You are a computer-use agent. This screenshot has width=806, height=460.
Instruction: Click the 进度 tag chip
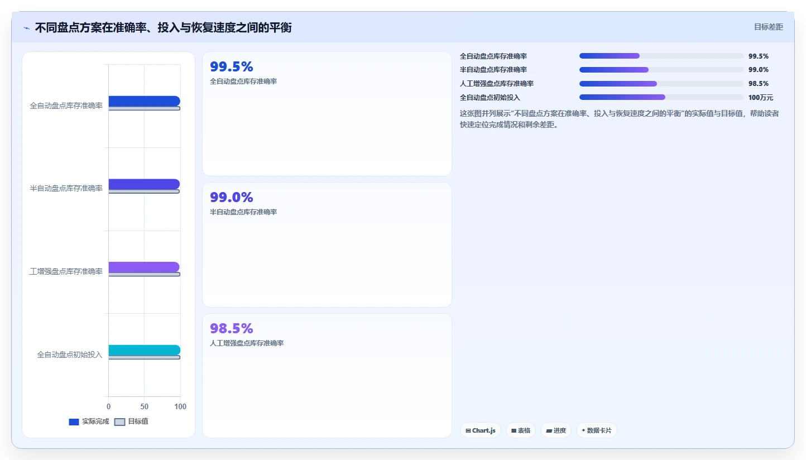[x=556, y=430]
